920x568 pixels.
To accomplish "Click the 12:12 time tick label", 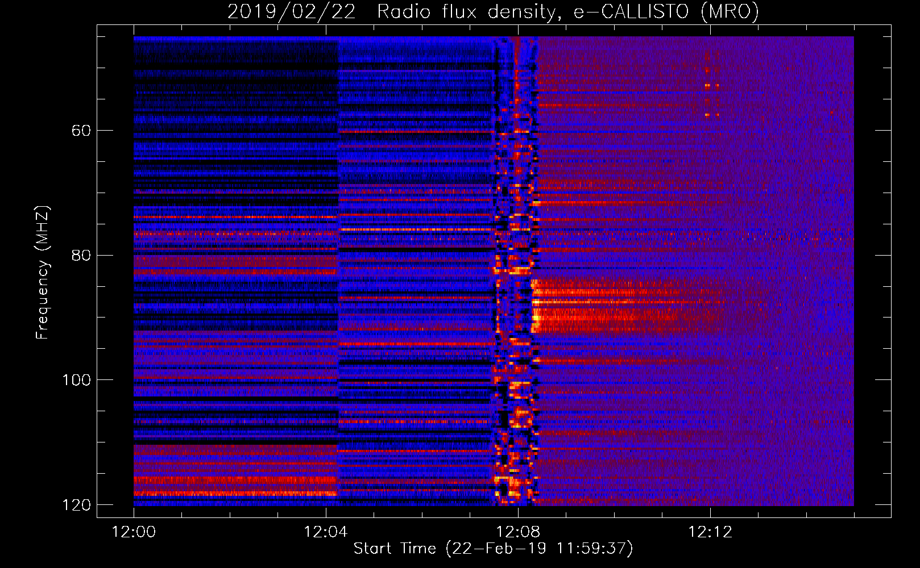I will point(710,532).
